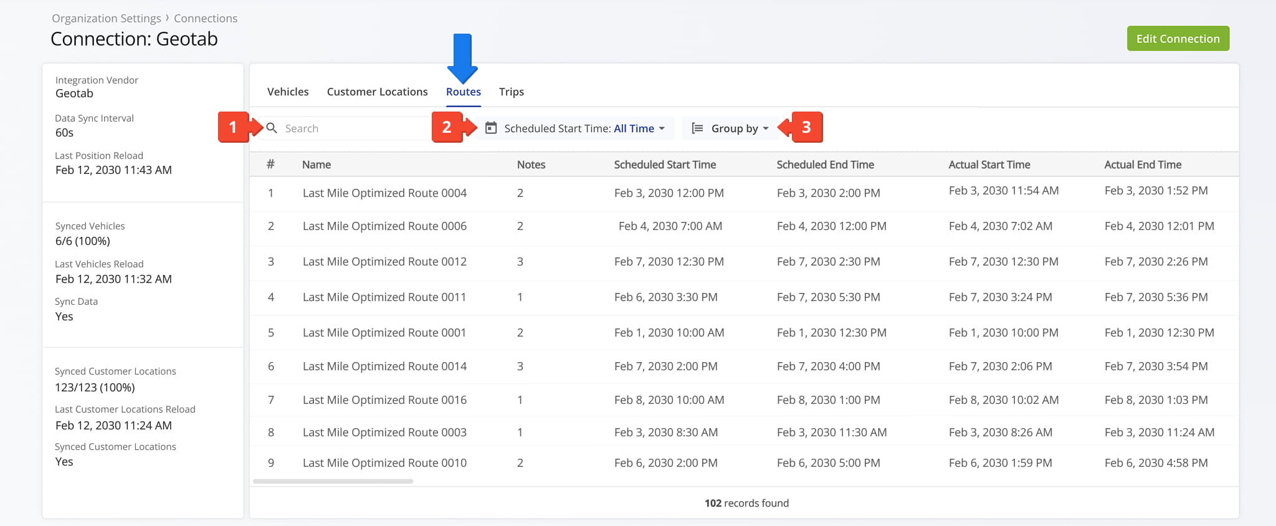
Task: Choose Last Mile Optimized Route 0016
Action: point(384,400)
